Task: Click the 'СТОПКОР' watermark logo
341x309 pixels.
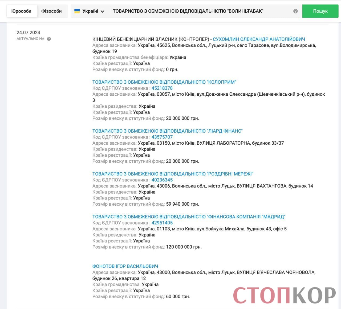Action: [x=284, y=295]
